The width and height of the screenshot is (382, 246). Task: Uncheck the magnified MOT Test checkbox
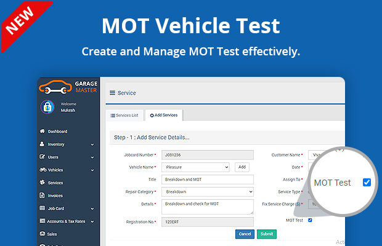[x=367, y=183]
